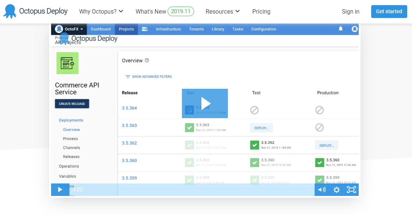Open the Pricing page
The width and height of the screenshot is (412, 215).
click(261, 11)
